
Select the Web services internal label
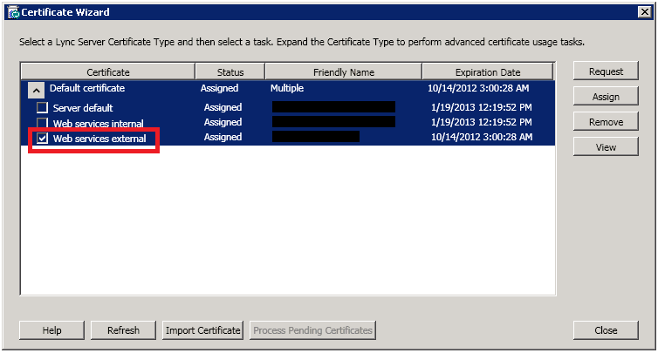click(99, 123)
